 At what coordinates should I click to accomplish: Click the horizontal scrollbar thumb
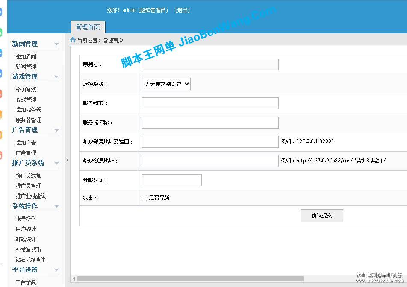pyautogui.click(x=191, y=279)
